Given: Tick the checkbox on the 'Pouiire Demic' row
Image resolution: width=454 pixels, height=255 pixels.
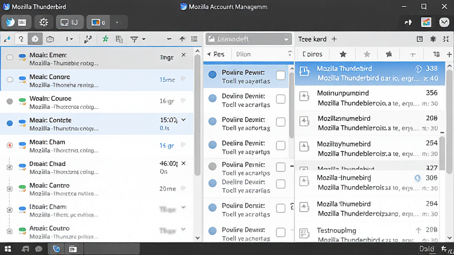Looking at the screenshot, I should 281,122.
